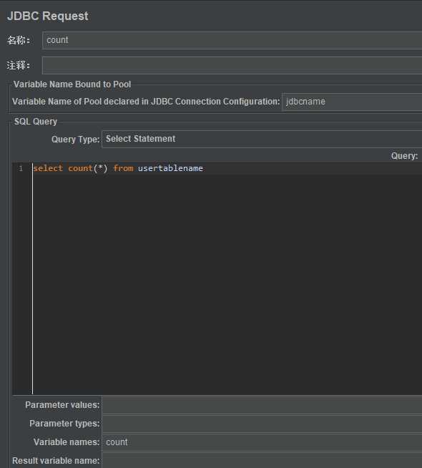Viewport: 422px width, 468px height.
Task: Click the 'Variable Name of Pool declared' label
Action: point(146,102)
